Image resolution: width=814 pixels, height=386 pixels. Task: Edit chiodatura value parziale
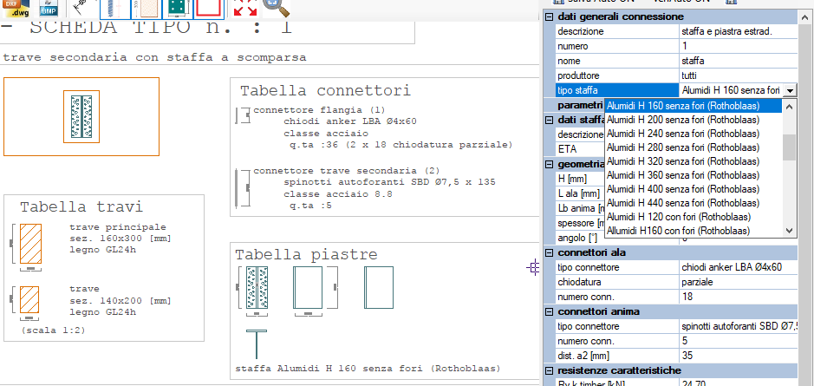pos(739,283)
